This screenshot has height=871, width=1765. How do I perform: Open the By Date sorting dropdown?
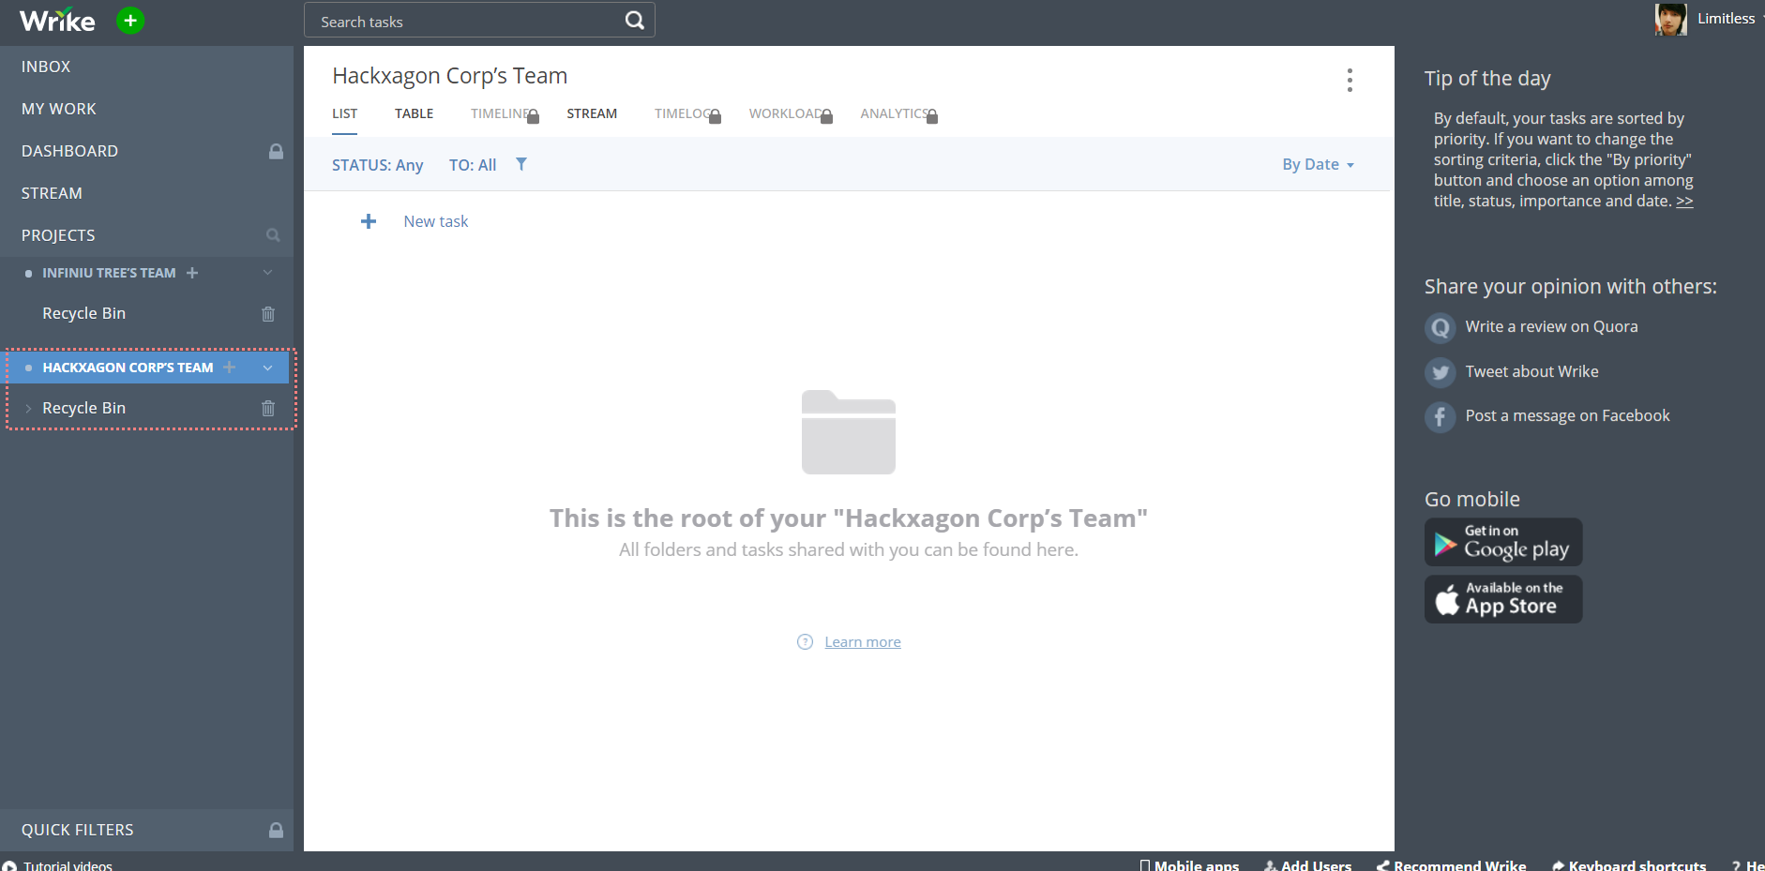point(1318,165)
